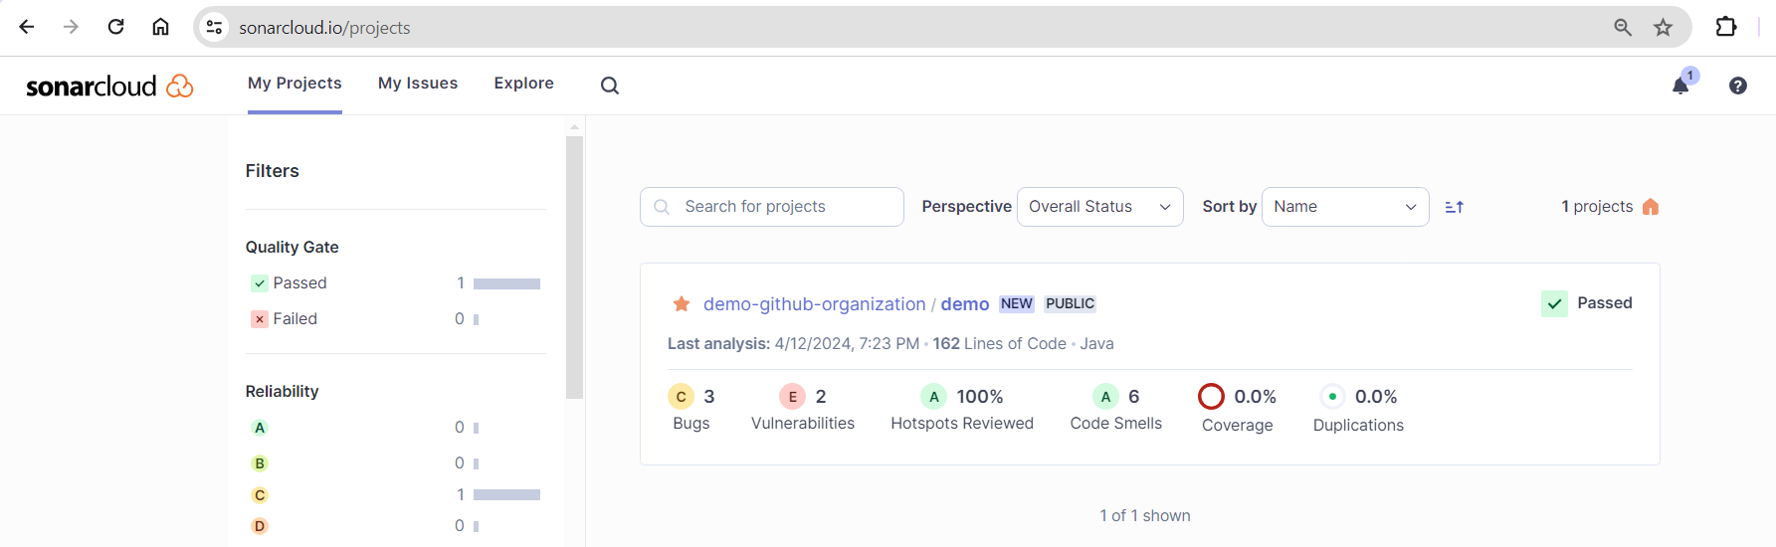Open the demo project link

965,304
